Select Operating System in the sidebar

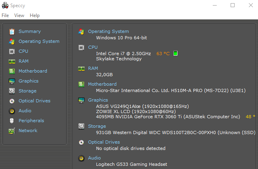pos(39,41)
